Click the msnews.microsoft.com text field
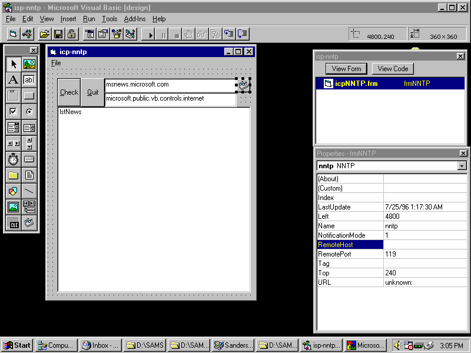 170,85
